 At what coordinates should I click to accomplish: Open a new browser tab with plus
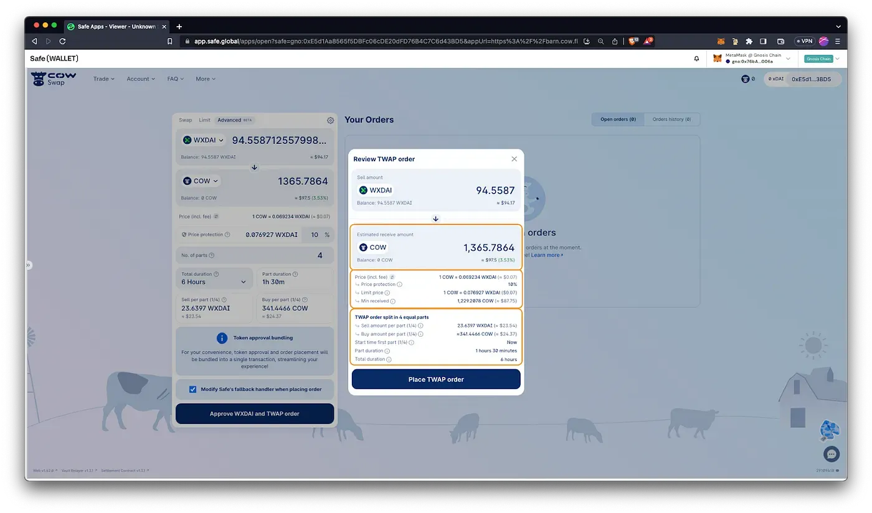(179, 26)
